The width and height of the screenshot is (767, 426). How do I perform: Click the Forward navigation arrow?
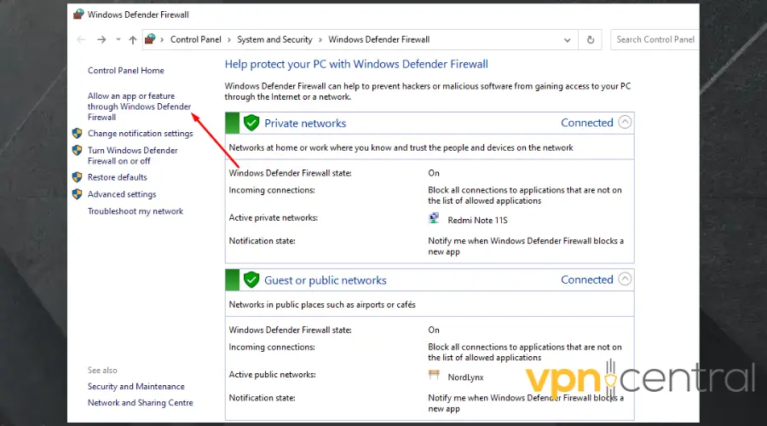(x=101, y=39)
